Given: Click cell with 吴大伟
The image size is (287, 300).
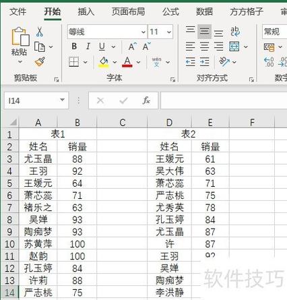Looking at the screenshot, I should pos(170,171).
